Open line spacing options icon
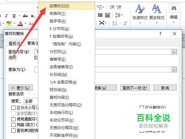 coord(118,15)
